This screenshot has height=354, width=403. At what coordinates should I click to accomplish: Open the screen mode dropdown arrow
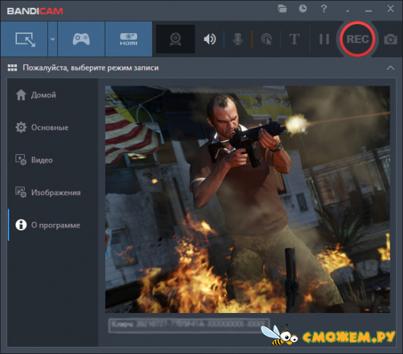pyautogui.click(x=52, y=39)
